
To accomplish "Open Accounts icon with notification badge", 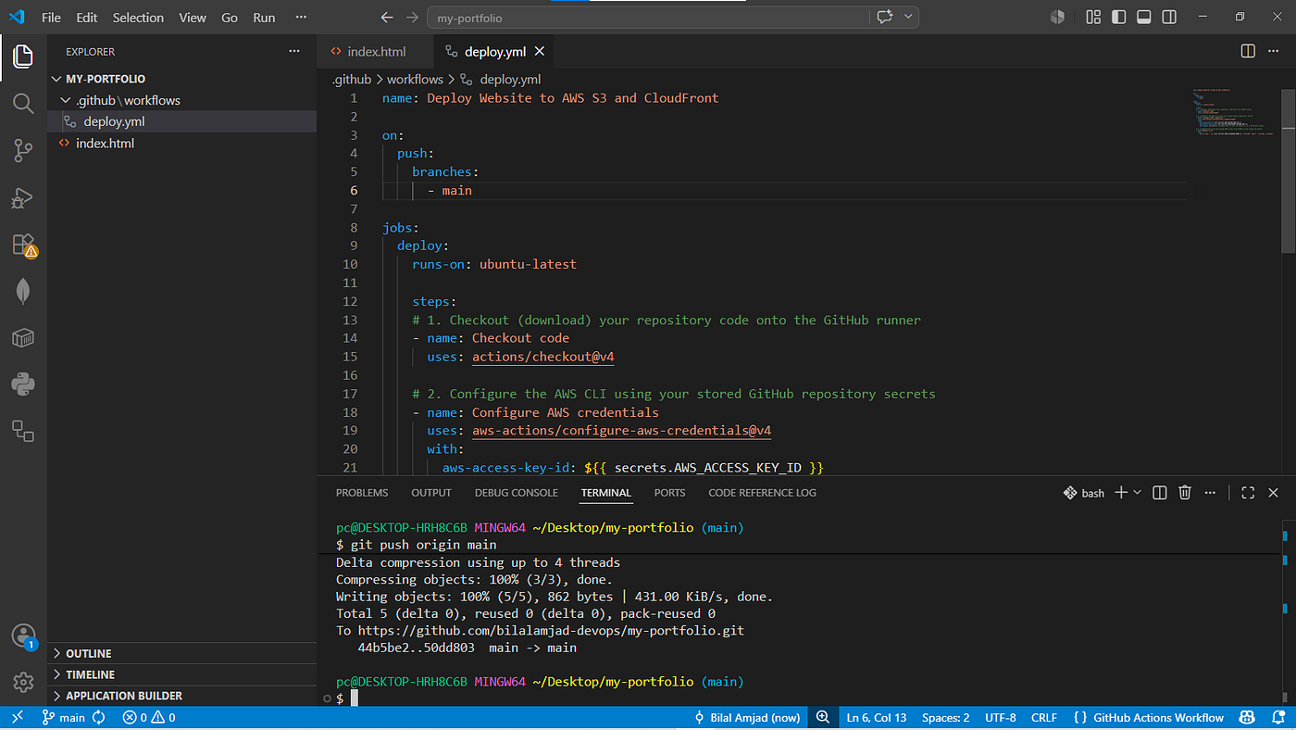I will (x=23, y=636).
